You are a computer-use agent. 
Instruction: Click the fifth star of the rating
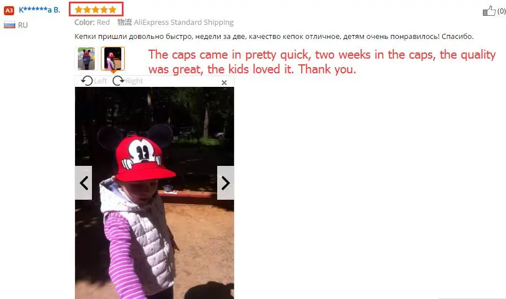tap(112, 10)
